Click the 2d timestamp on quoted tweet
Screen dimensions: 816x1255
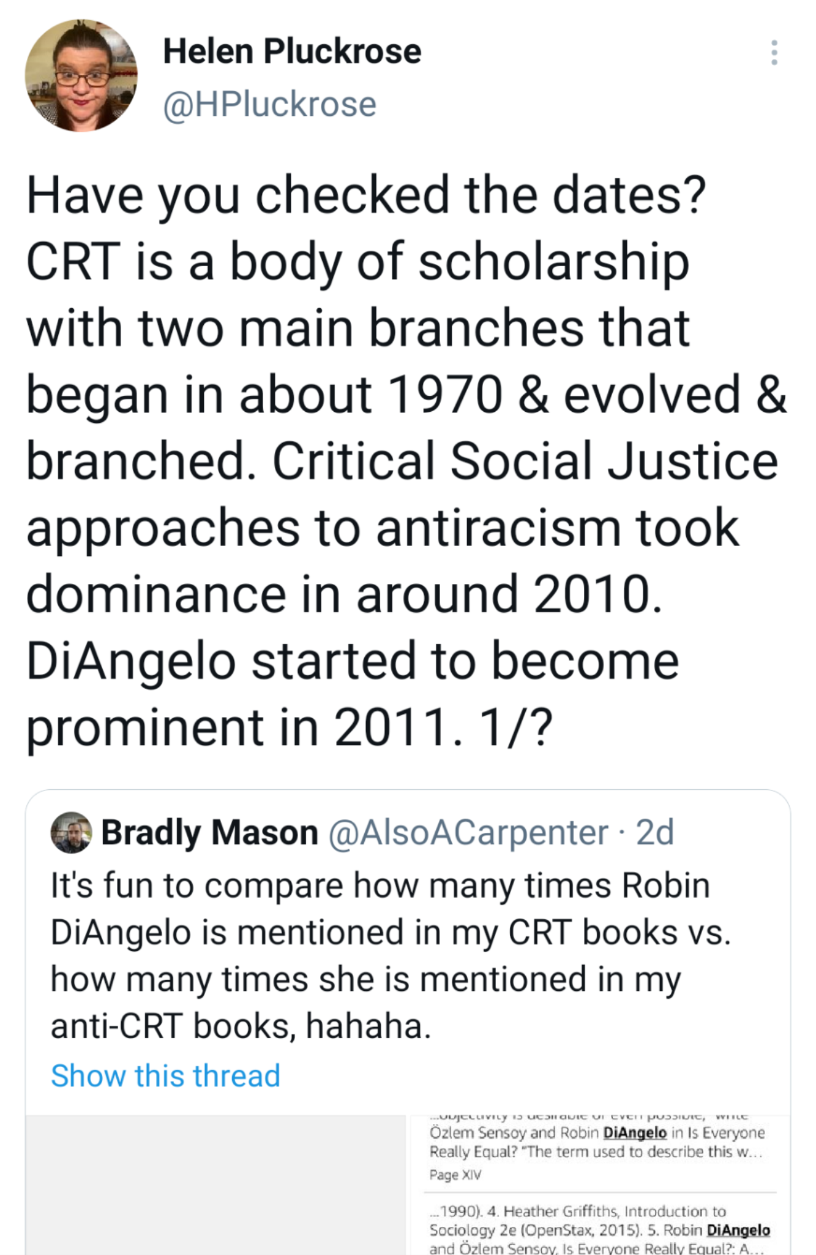tap(655, 833)
